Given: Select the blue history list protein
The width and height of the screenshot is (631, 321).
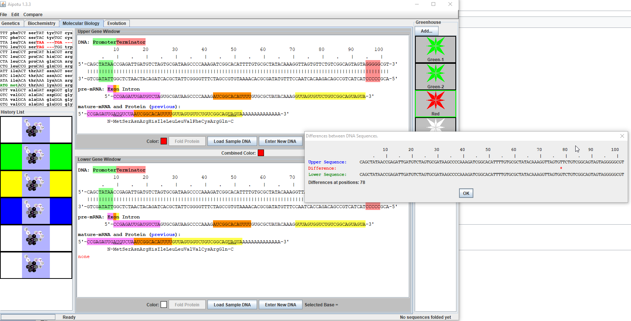Looking at the screenshot, I should pyautogui.click(x=36, y=211).
